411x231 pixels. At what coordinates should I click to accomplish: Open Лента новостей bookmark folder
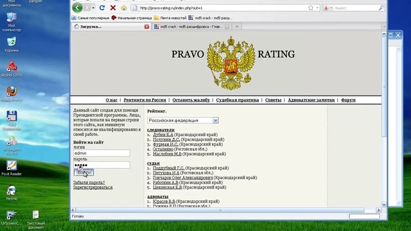pyautogui.click(x=170, y=18)
